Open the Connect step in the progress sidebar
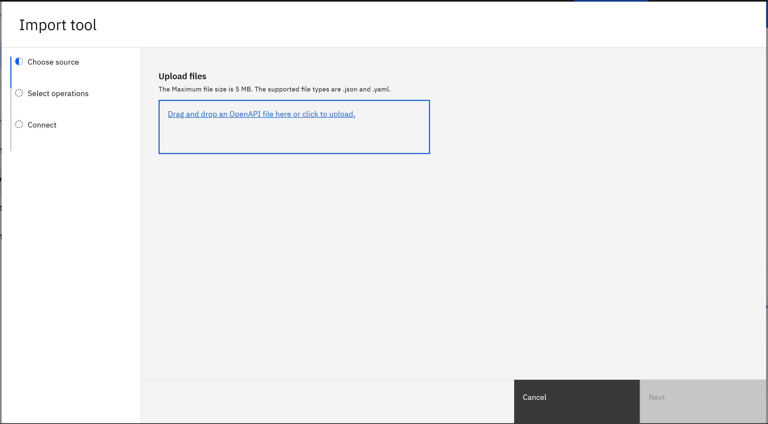The width and height of the screenshot is (768, 424). [42, 125]
